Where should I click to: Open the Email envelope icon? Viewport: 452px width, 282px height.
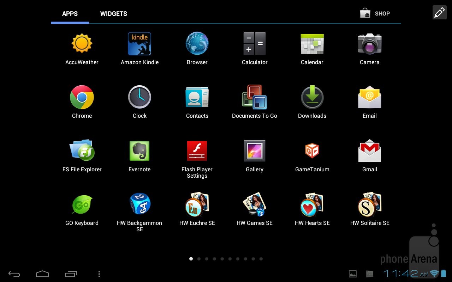point(370,97)
